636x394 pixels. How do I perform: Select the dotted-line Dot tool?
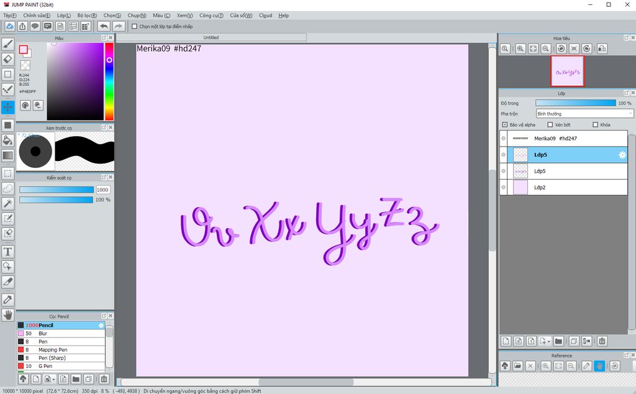click(7, 89)
